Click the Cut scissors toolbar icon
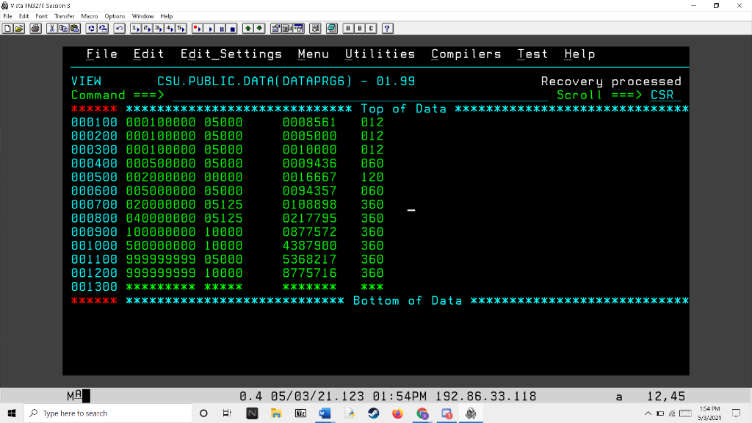The image size is (752, 423). point(52,29)
